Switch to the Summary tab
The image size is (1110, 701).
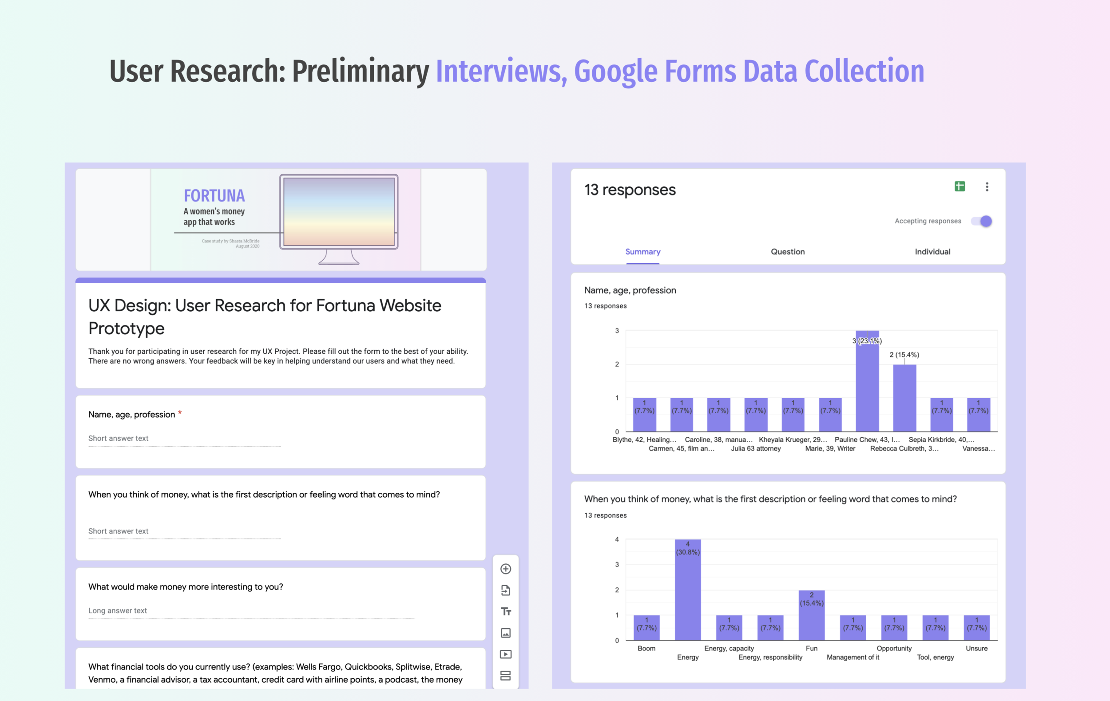click(642, 252)
